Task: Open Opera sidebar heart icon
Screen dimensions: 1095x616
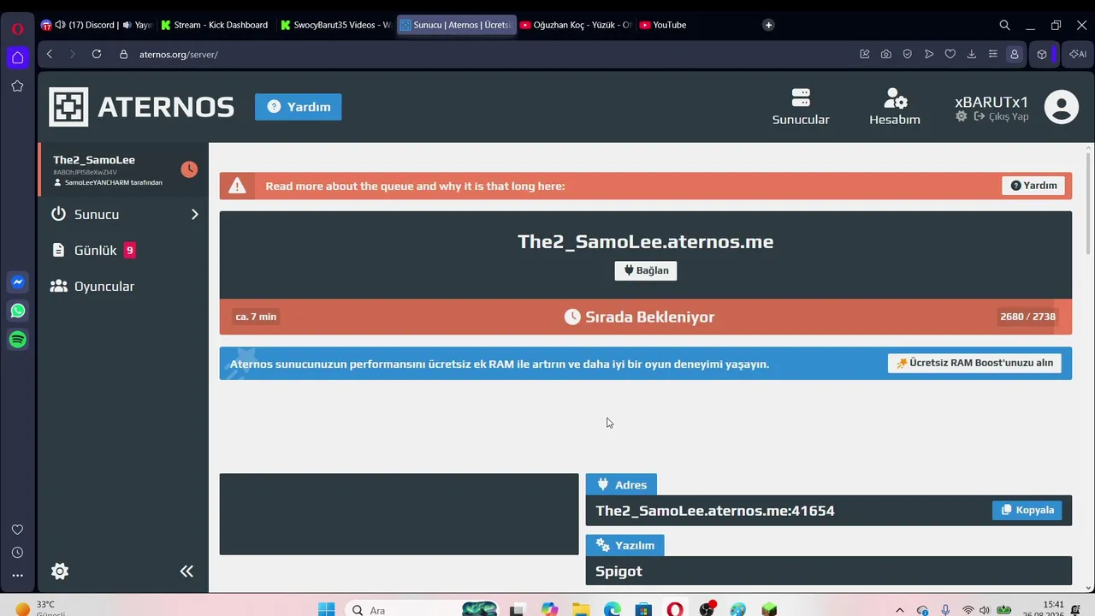Action: (x=17, y=530)
